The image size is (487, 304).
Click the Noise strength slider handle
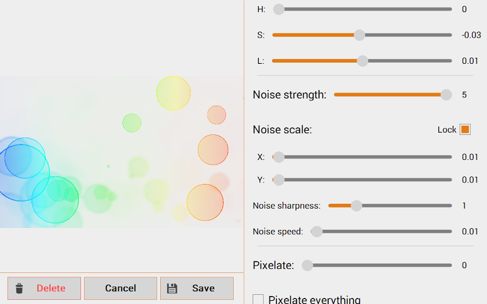coord(446,95)
